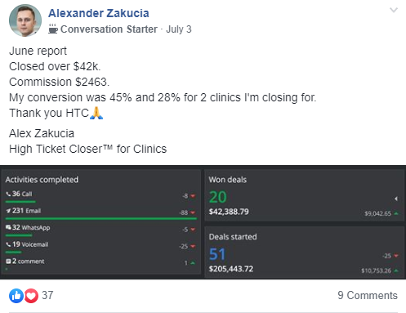
Task: Click the Deals started count 51
Action: pyautogui.click(x=217, y=254)
